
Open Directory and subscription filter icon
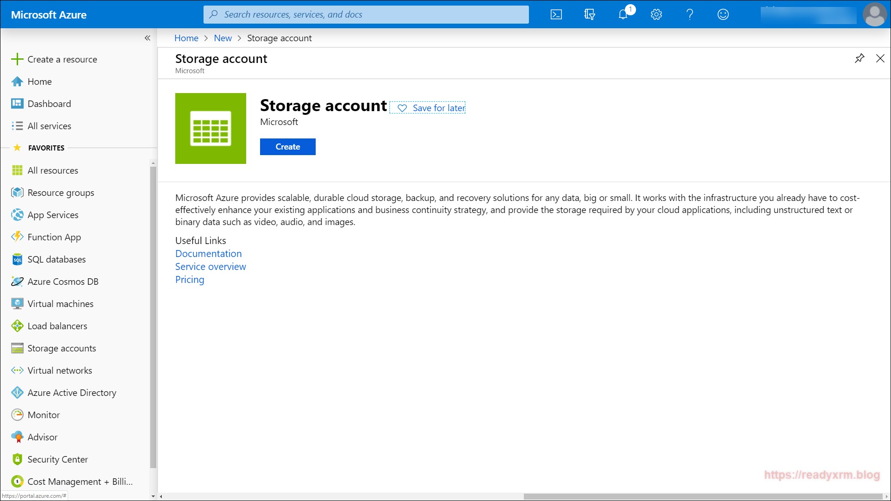589,14
